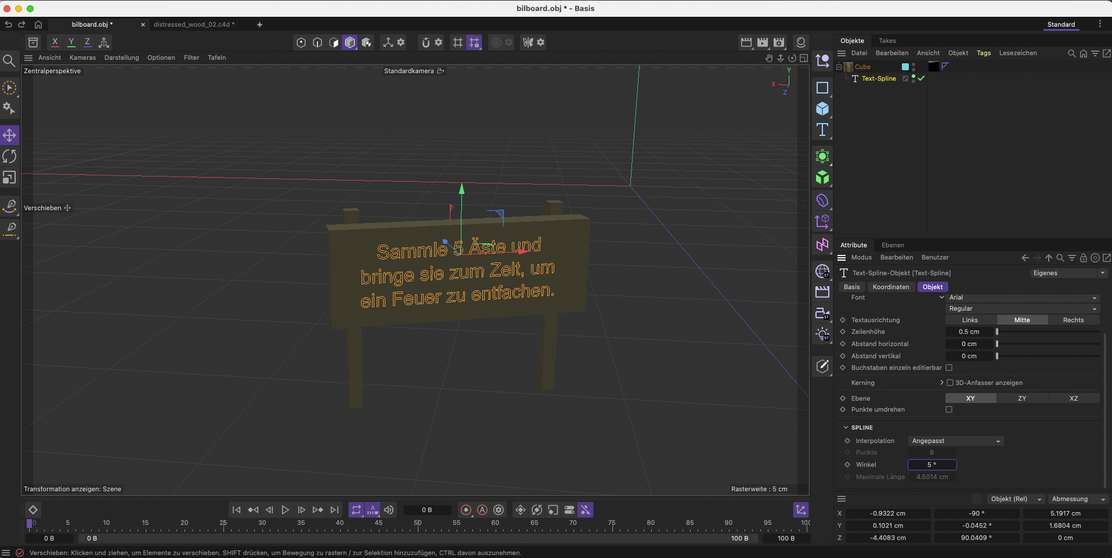Screen dimensions: 1112x558
Task: Select the Scale tool
Action: pyautogui.click(x=9, y=178)
